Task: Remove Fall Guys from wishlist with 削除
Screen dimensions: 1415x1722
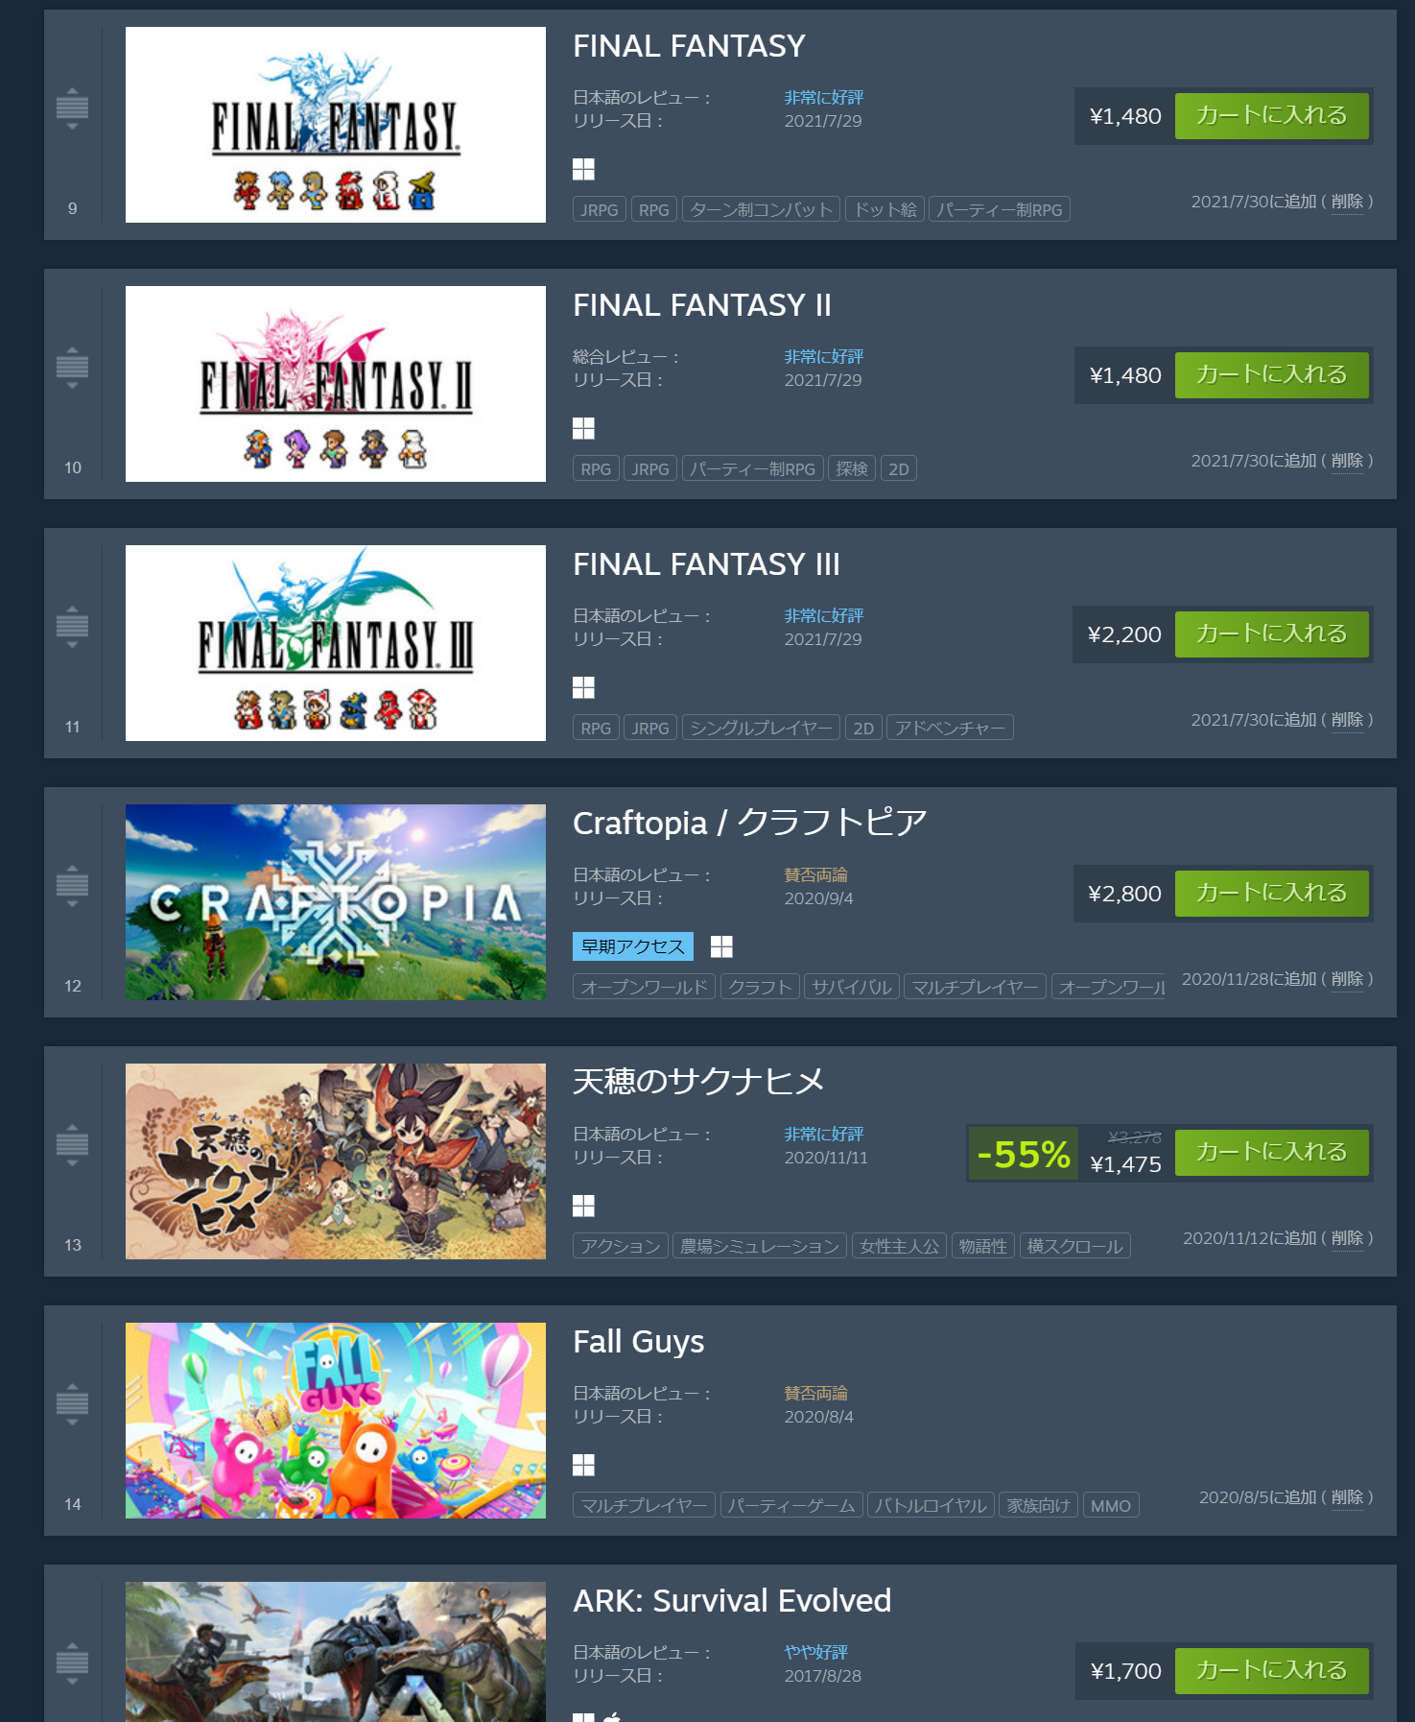Action: pyautogui.click(x=1347, y=1497)
